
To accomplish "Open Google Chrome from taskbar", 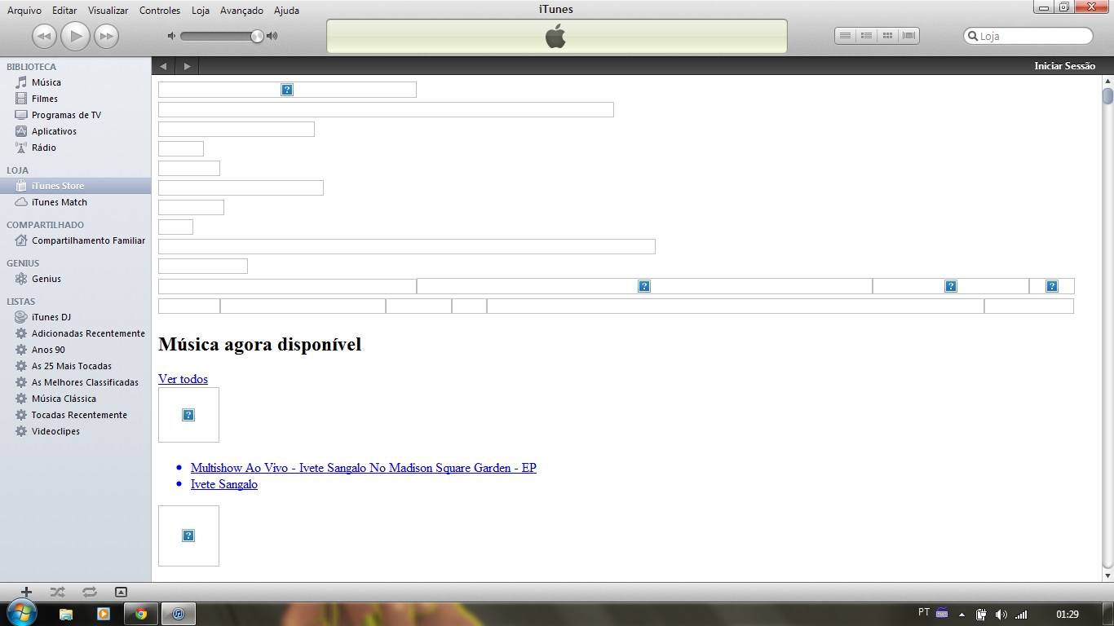I will [x=141, y=614].
